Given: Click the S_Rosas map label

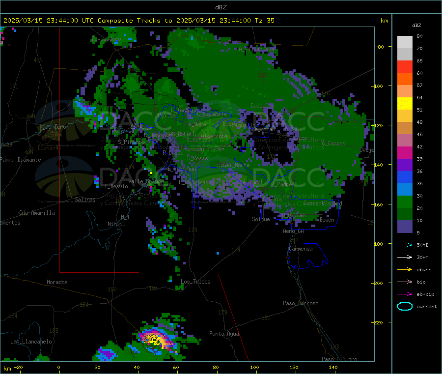Looking at the screenshot, I should (197, 159).
